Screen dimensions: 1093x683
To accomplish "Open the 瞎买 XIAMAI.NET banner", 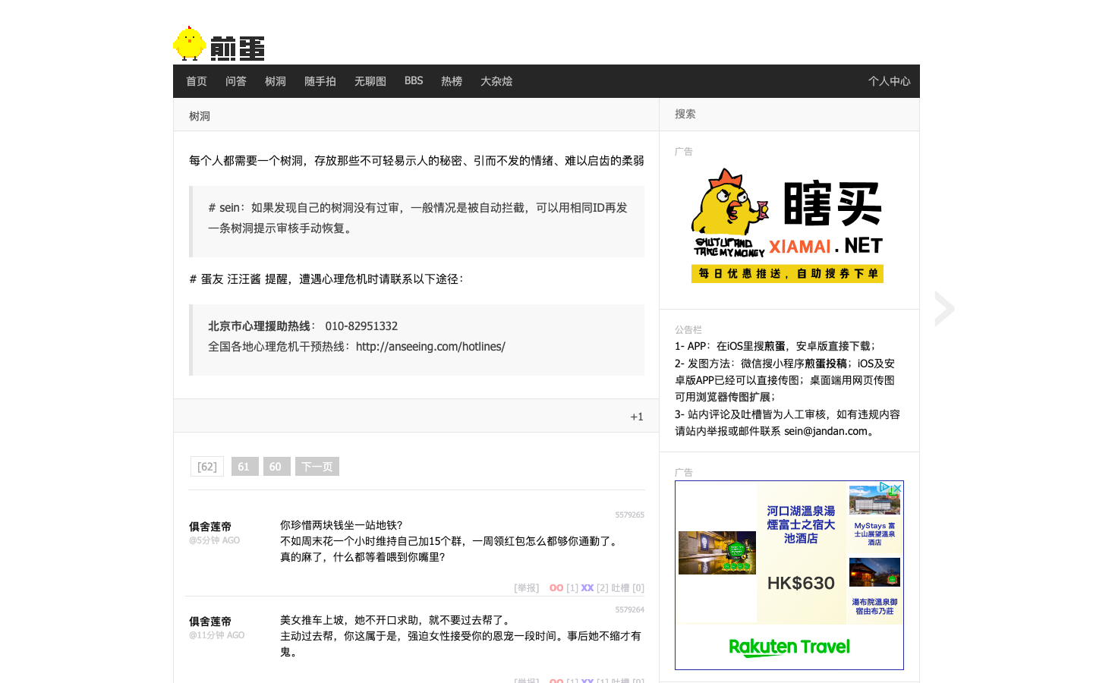I will point(788,226).
